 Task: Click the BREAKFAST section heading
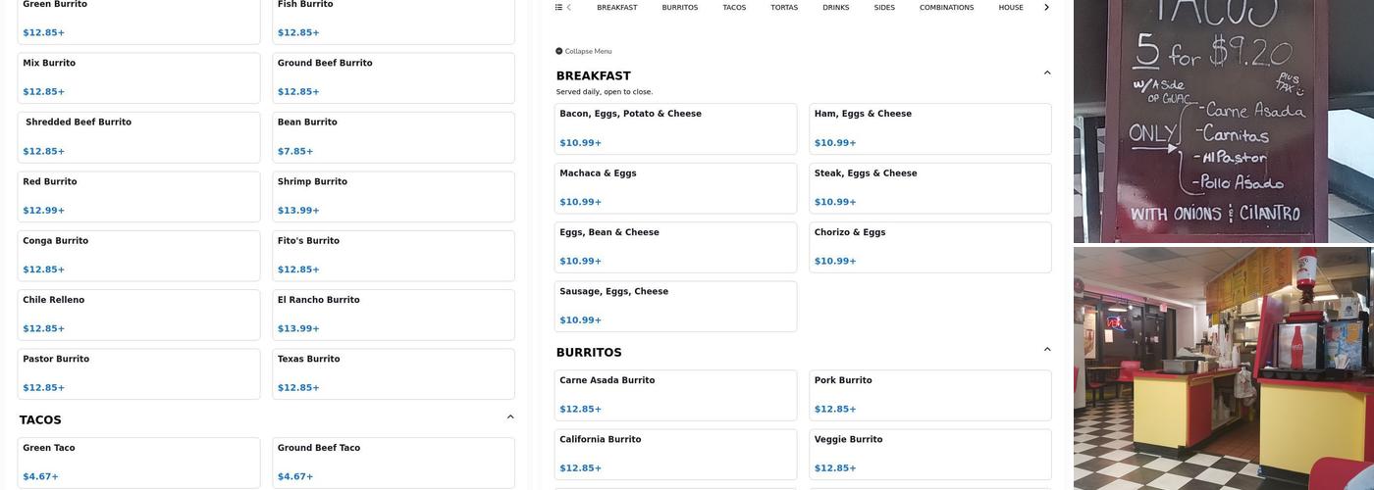[x=593, y=75]
